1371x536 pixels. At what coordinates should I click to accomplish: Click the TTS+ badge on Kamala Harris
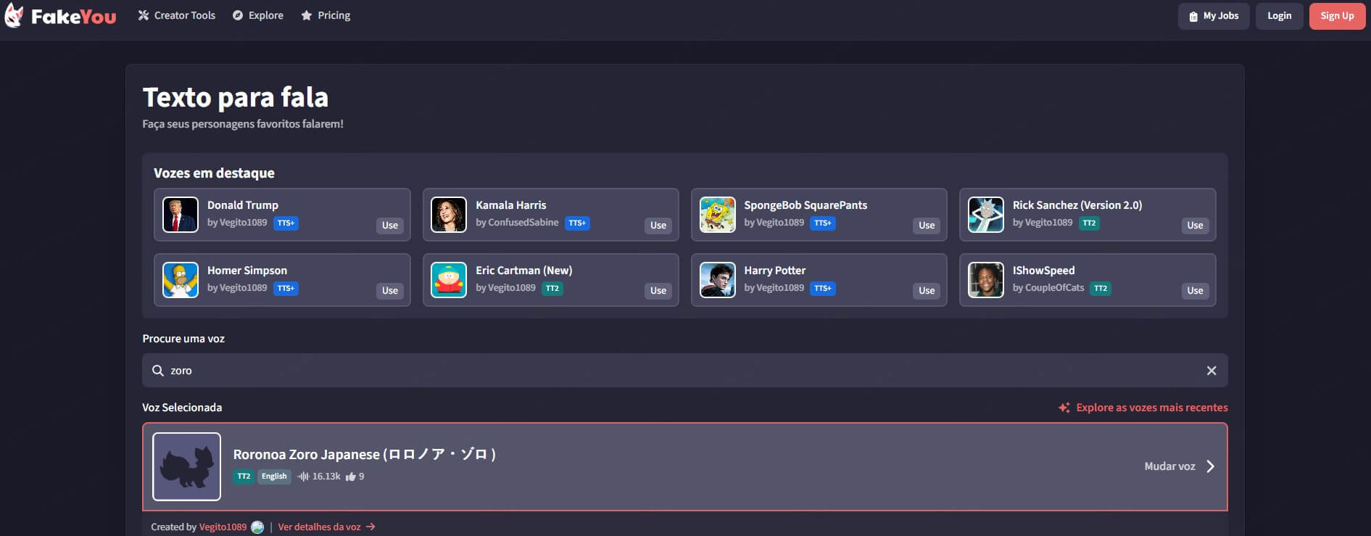577,223
